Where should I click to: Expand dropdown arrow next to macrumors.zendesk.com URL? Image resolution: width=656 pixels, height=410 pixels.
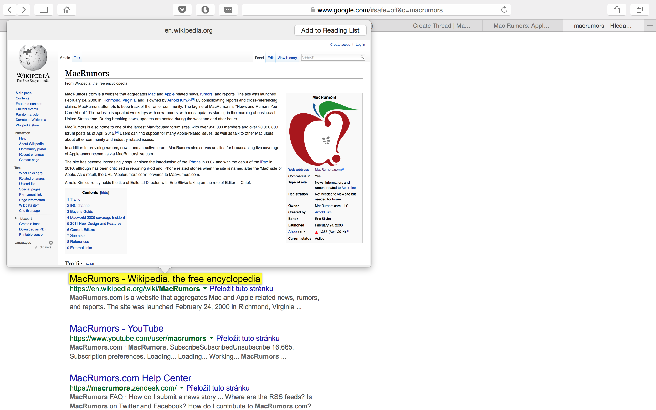[182, 387]
